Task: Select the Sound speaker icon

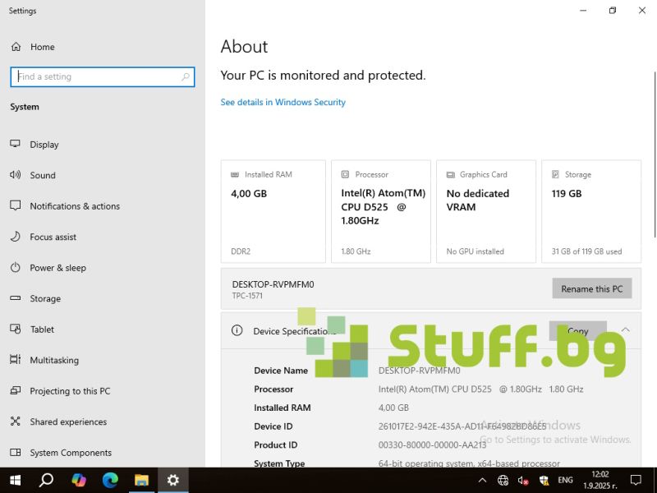Action: [15, 175]
